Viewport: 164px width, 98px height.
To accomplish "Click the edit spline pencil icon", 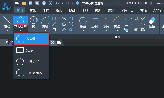I will pyautogui.click(x=143, y=24).
